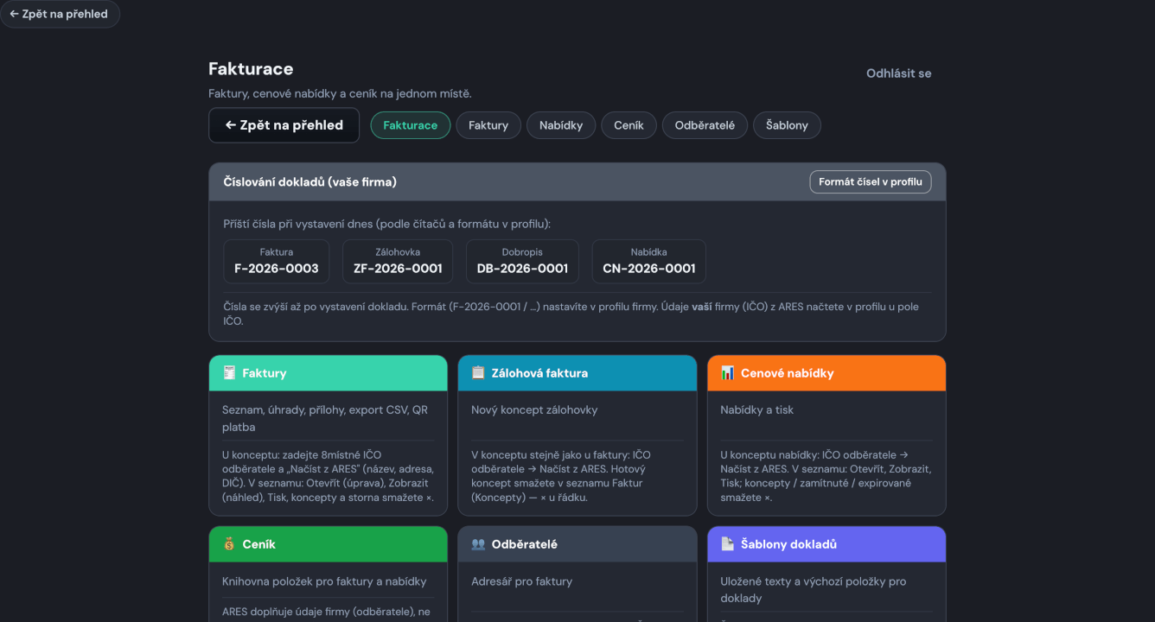Click the Zálohová faktura clipboard icon

[x=478, y=373]
